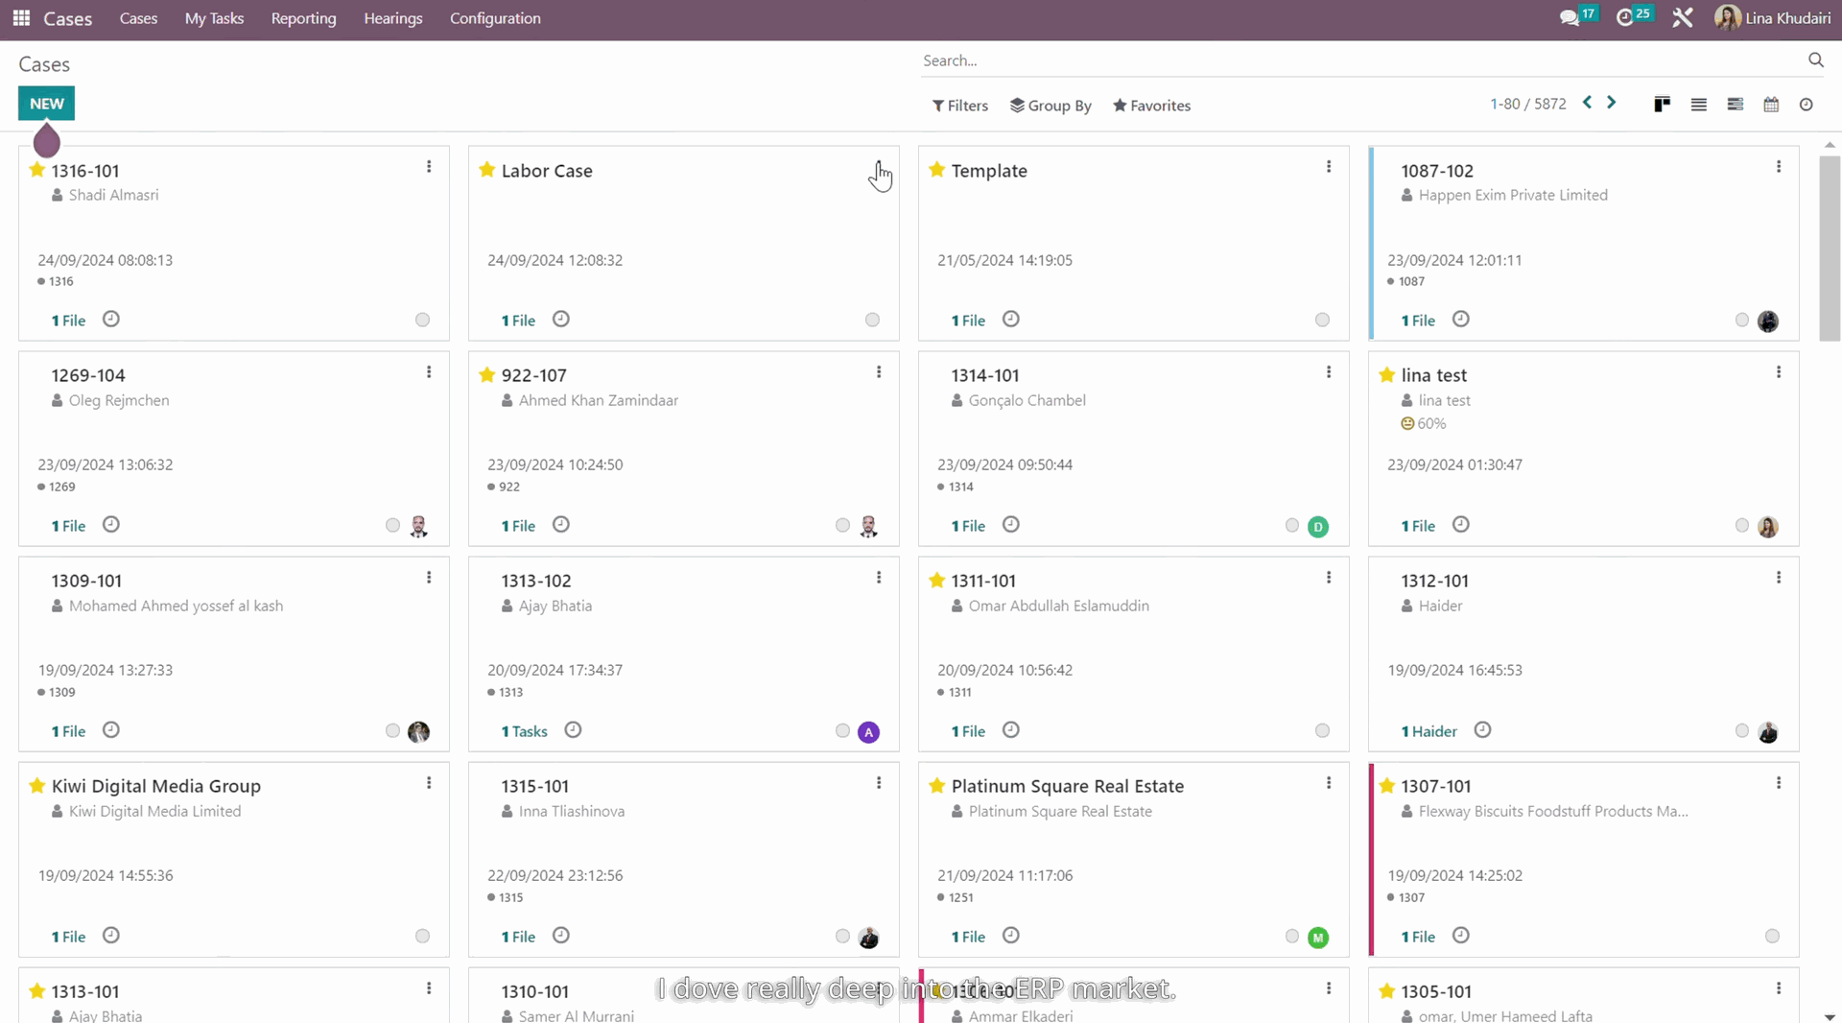Open the apps grid menu icon
Screen dimensions: 1842x1023
pyautogui.click(x=21, y=18)
